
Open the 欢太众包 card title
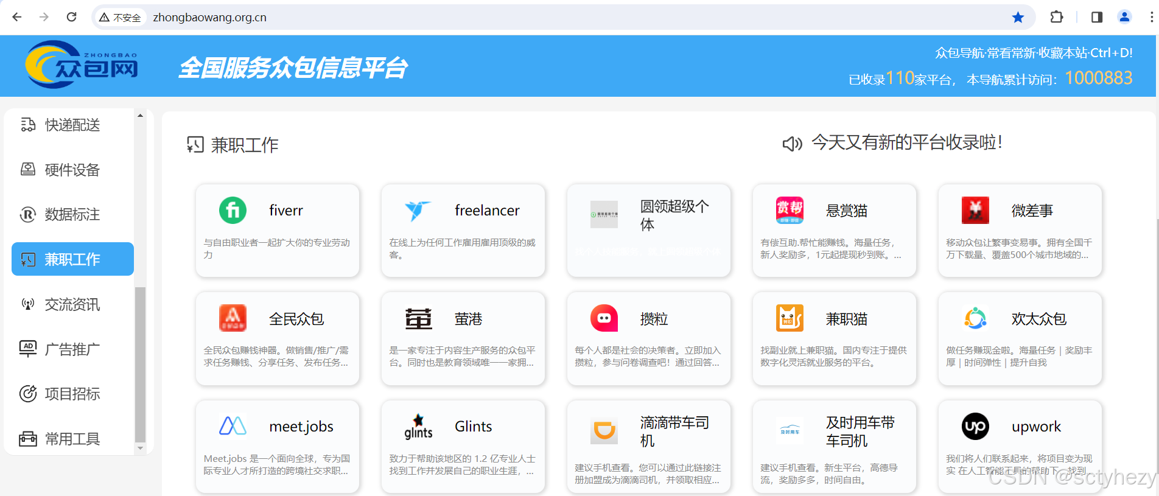pos(1039,319)
